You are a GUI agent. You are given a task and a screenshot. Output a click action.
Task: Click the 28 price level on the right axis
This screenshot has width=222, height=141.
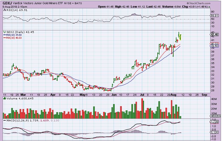213,91
